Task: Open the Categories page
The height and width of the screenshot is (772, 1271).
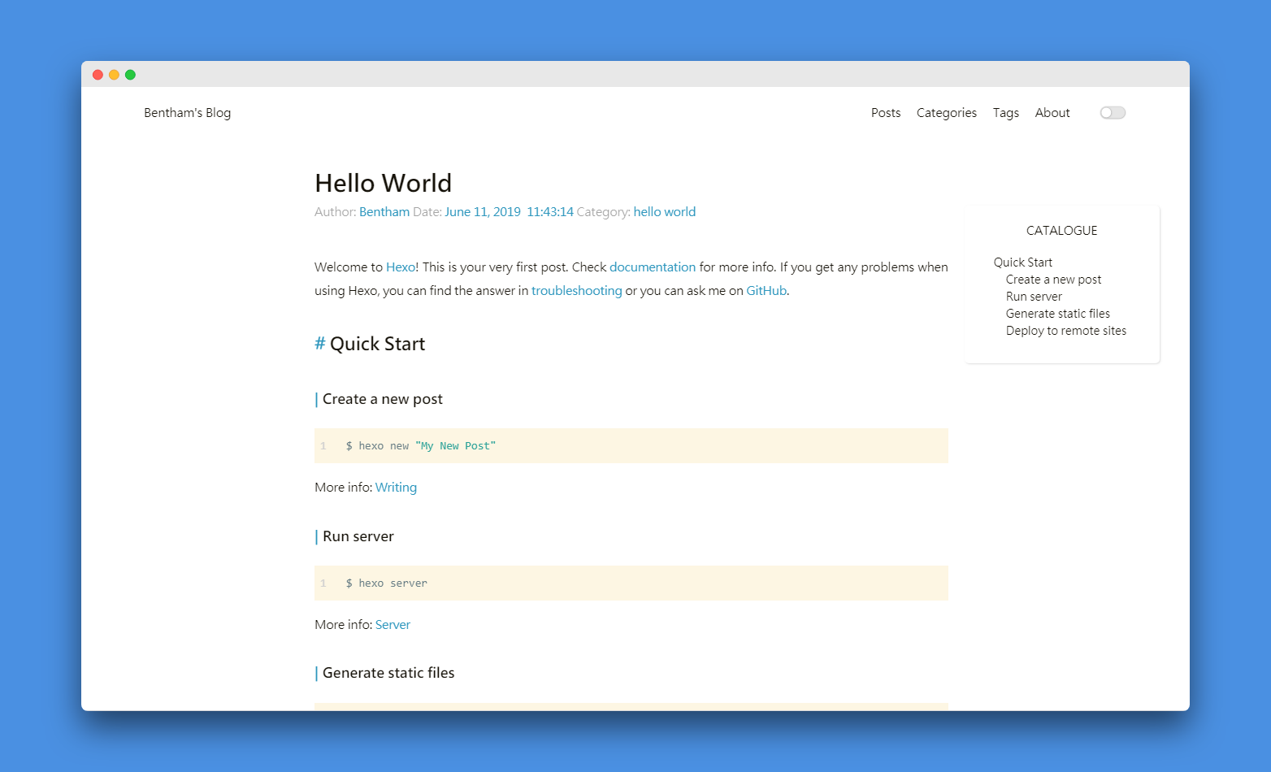Action: pyautogui.click(x=947, y=113)
